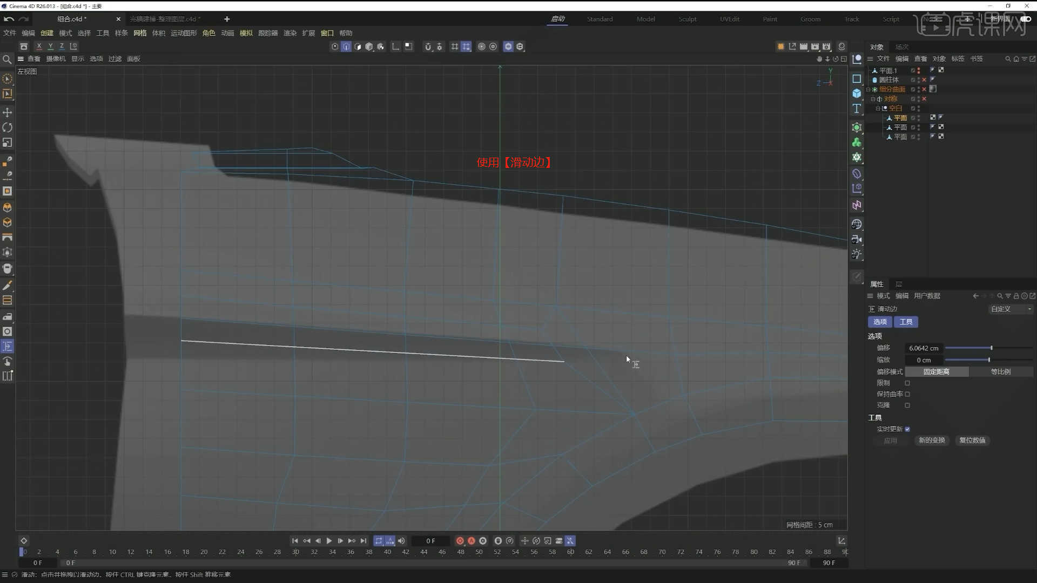1037x583 pixels.
Task: Open the 样条 menu
Action: click(122, 33)
